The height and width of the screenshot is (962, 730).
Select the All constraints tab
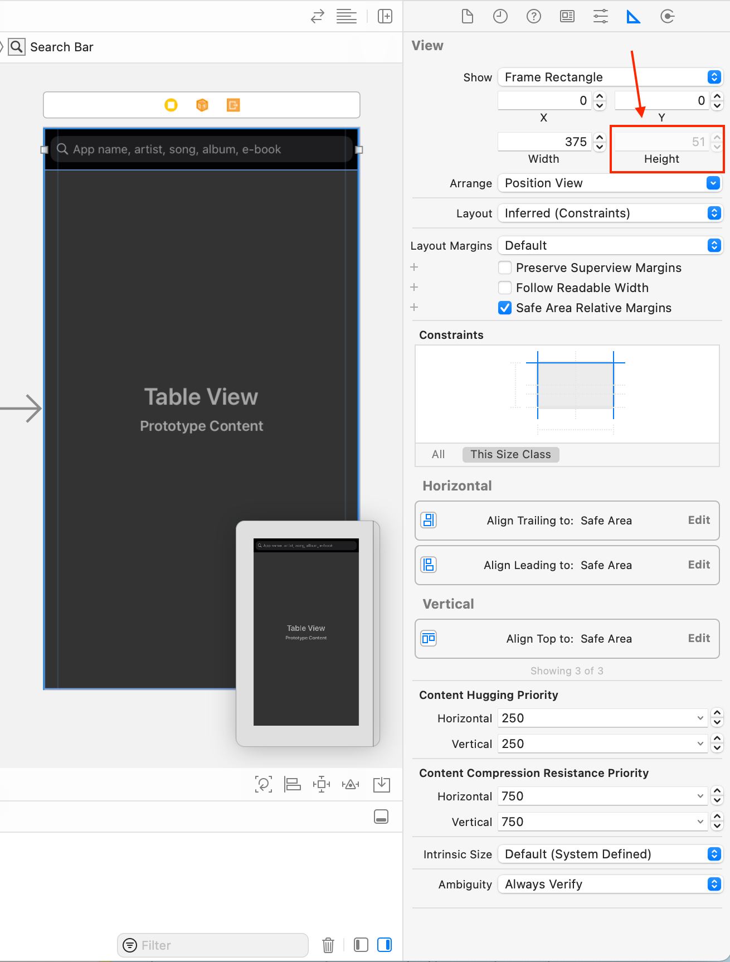pos(438,455)
